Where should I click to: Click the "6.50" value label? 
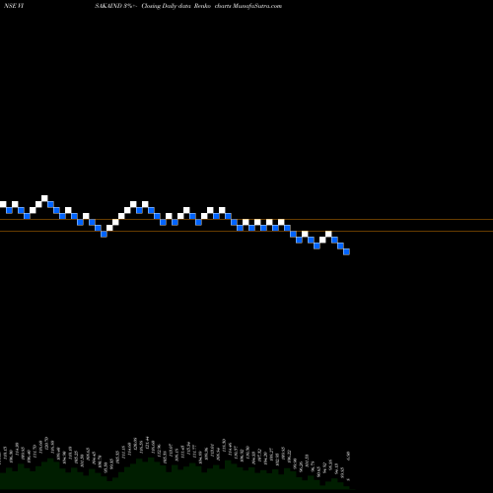(348, 456)
